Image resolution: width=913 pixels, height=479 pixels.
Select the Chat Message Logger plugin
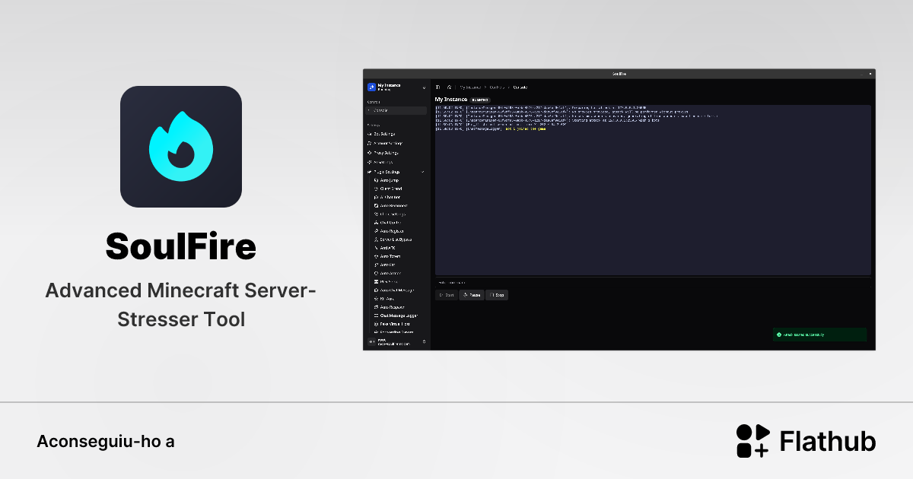point(396,315)
